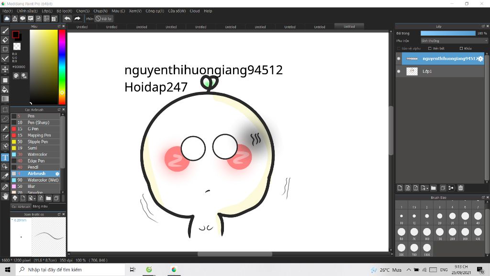Open the Pha trộn blend mode dropdown
Screen dimensions: 490x276
(x=454, y=41)
